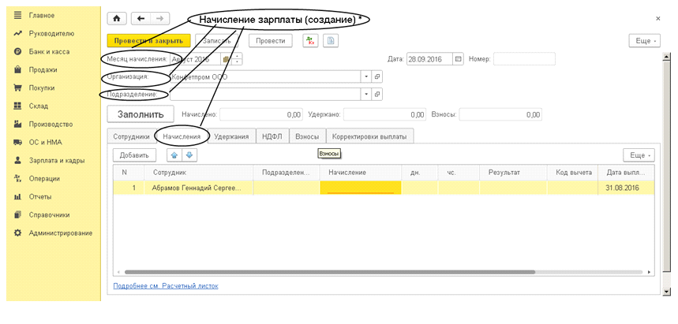Switch to the Удержания tab
This screenshot has height=324, width=678.
232,136
